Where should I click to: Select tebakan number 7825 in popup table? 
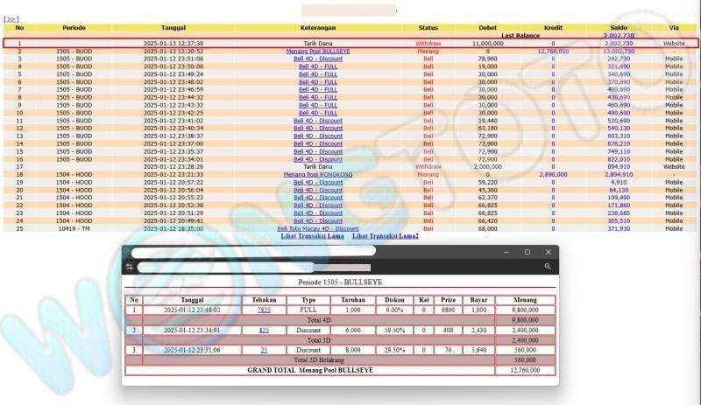264,310
